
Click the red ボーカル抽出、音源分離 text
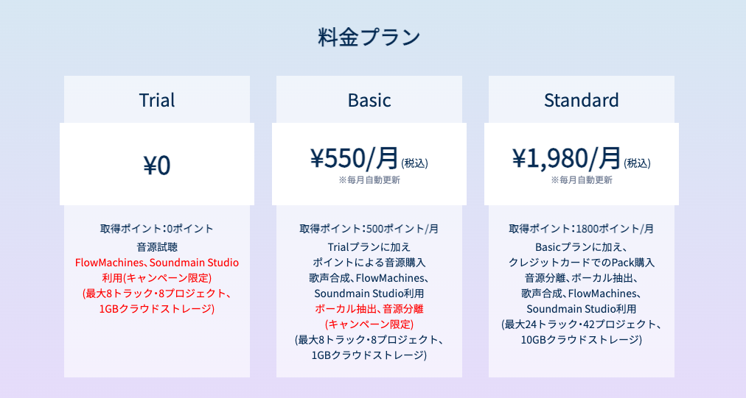(369, 309)
